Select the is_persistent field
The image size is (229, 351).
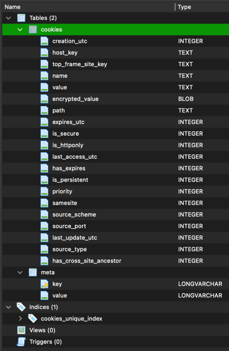click(x=116, y=180)
